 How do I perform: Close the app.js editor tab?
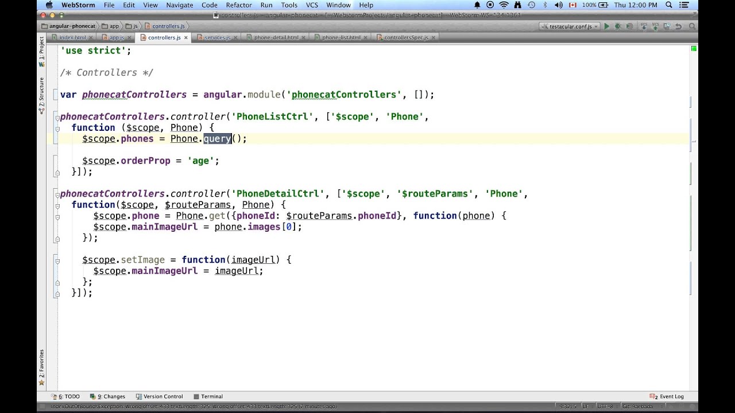129,38
